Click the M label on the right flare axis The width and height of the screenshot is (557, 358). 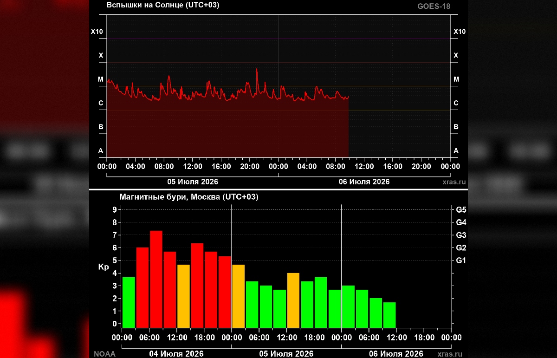point(456,79)
